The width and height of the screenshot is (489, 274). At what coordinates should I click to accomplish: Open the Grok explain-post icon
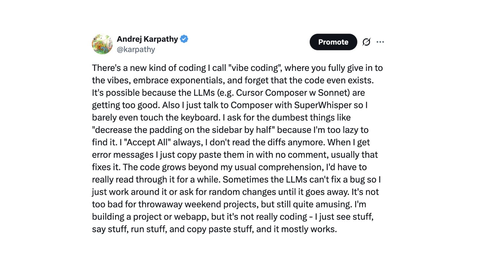tap(366, 42)
